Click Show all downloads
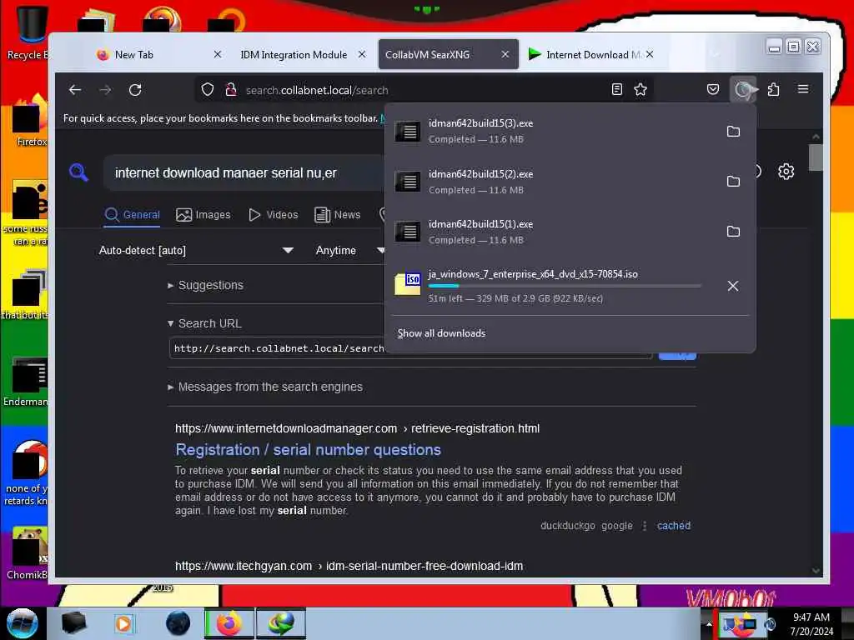This screenshot has height=640, width=854. click(x=441, y=333)
